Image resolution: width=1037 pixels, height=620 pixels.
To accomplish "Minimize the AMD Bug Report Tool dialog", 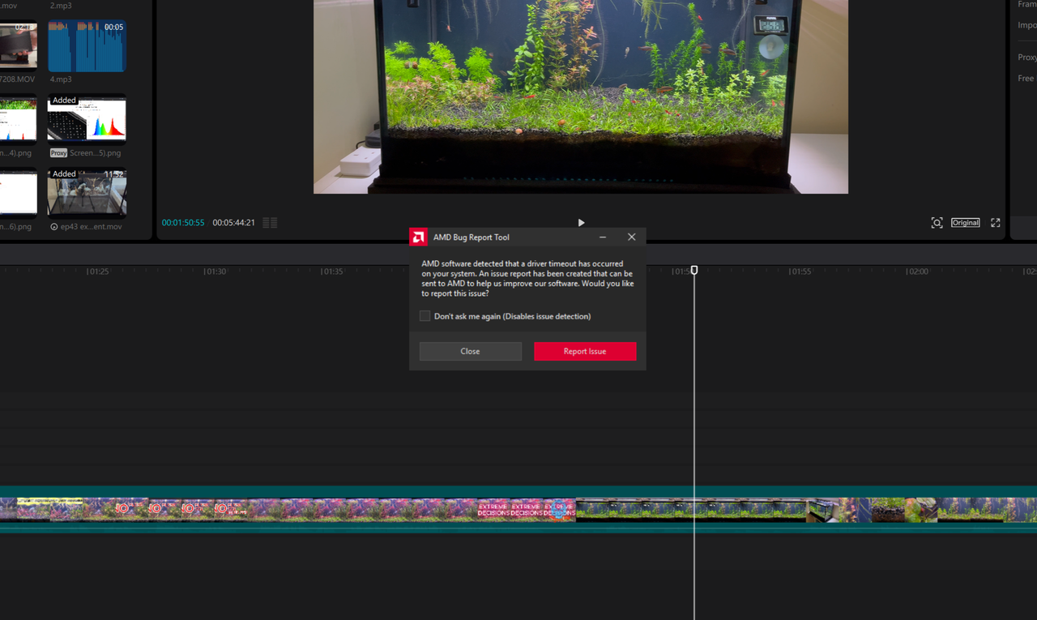I will [603, 237].
